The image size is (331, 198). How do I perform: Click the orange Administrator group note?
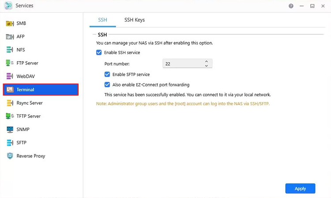[x=183, y=104]
